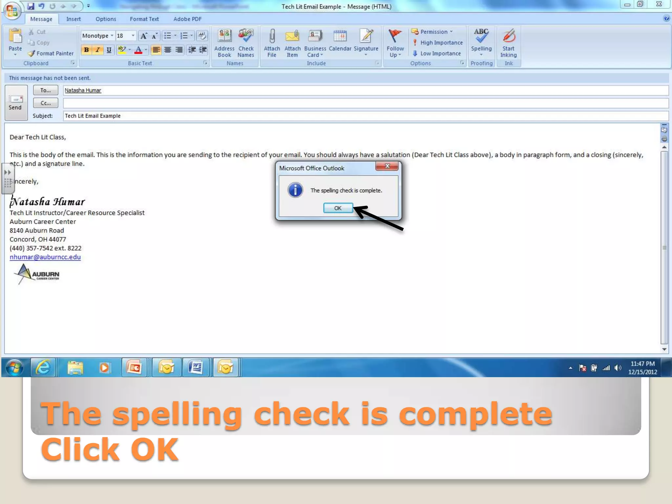Toggle Bold formatting

tap(86, 50)
